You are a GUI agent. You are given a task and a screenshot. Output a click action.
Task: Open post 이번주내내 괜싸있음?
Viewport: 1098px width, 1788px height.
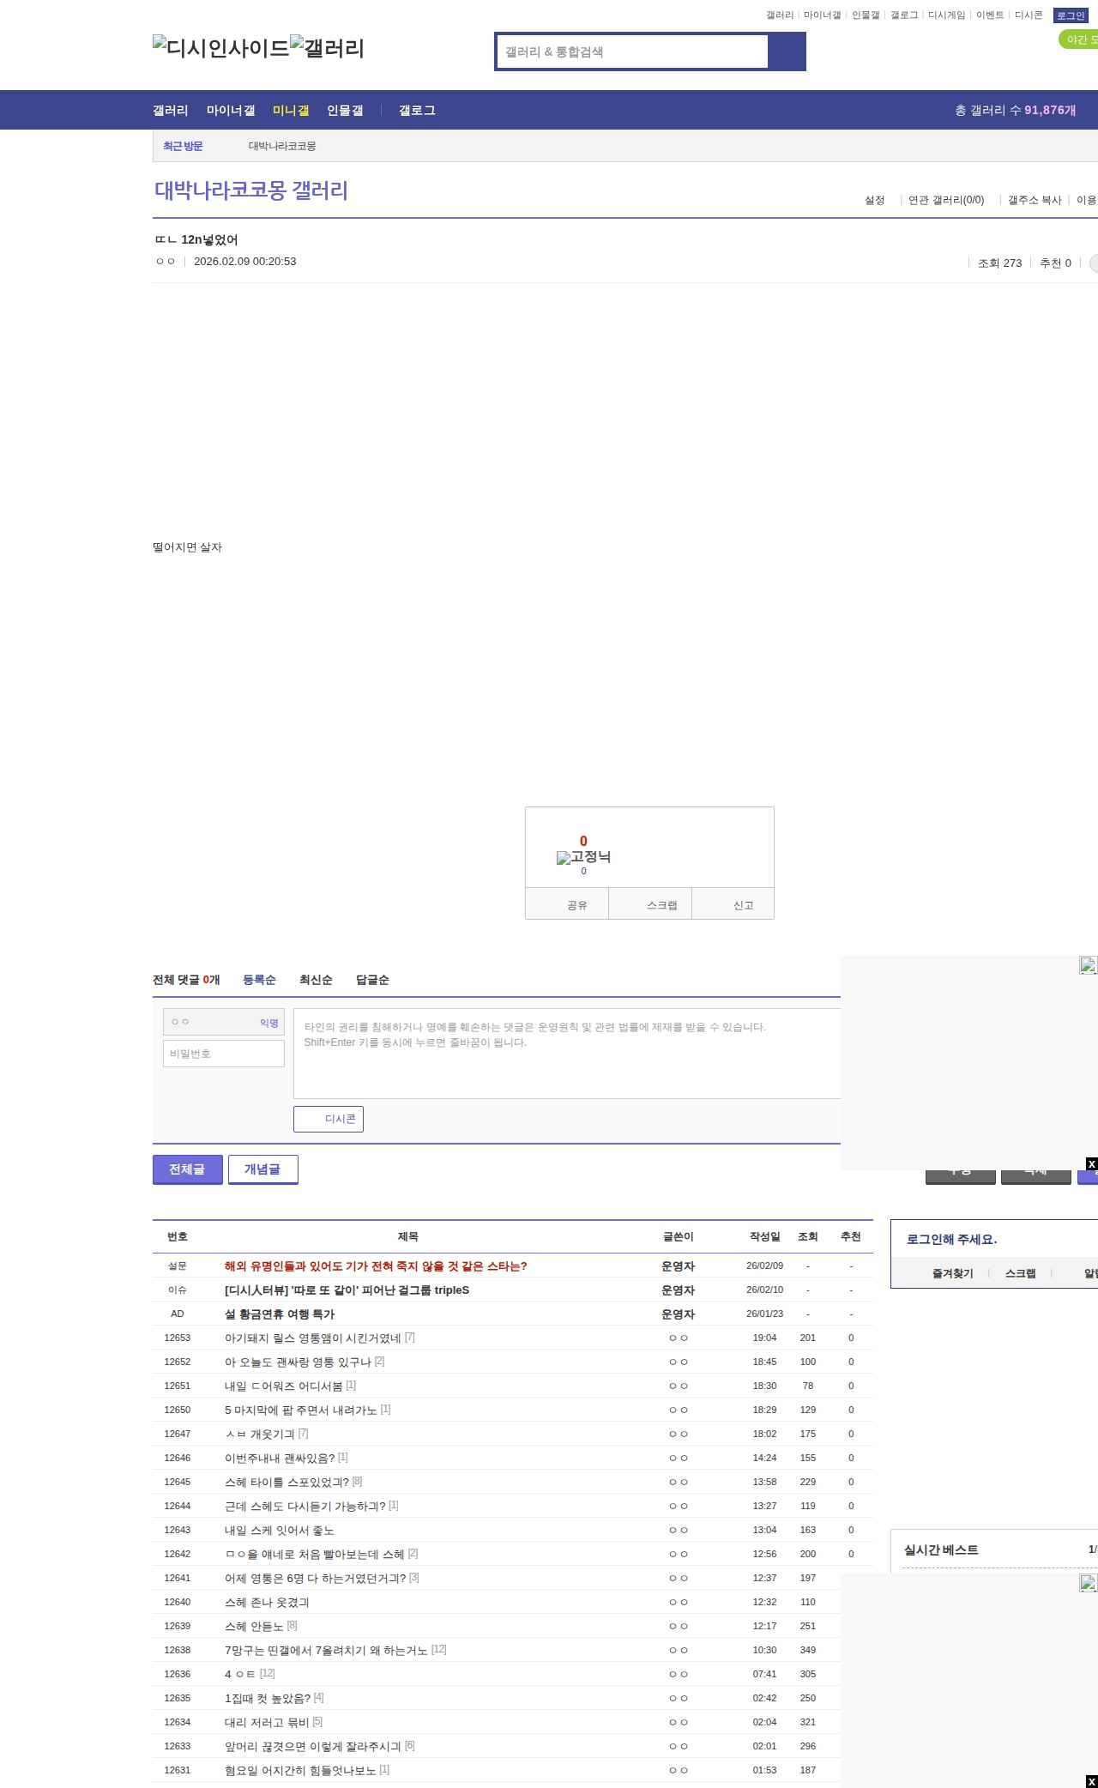[x=280, y=1458]
